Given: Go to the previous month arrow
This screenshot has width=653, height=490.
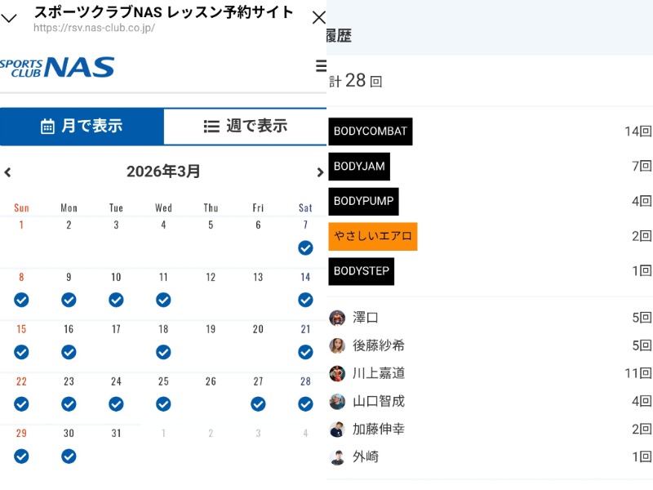Looking at the screenshot, I should point(8,172).
